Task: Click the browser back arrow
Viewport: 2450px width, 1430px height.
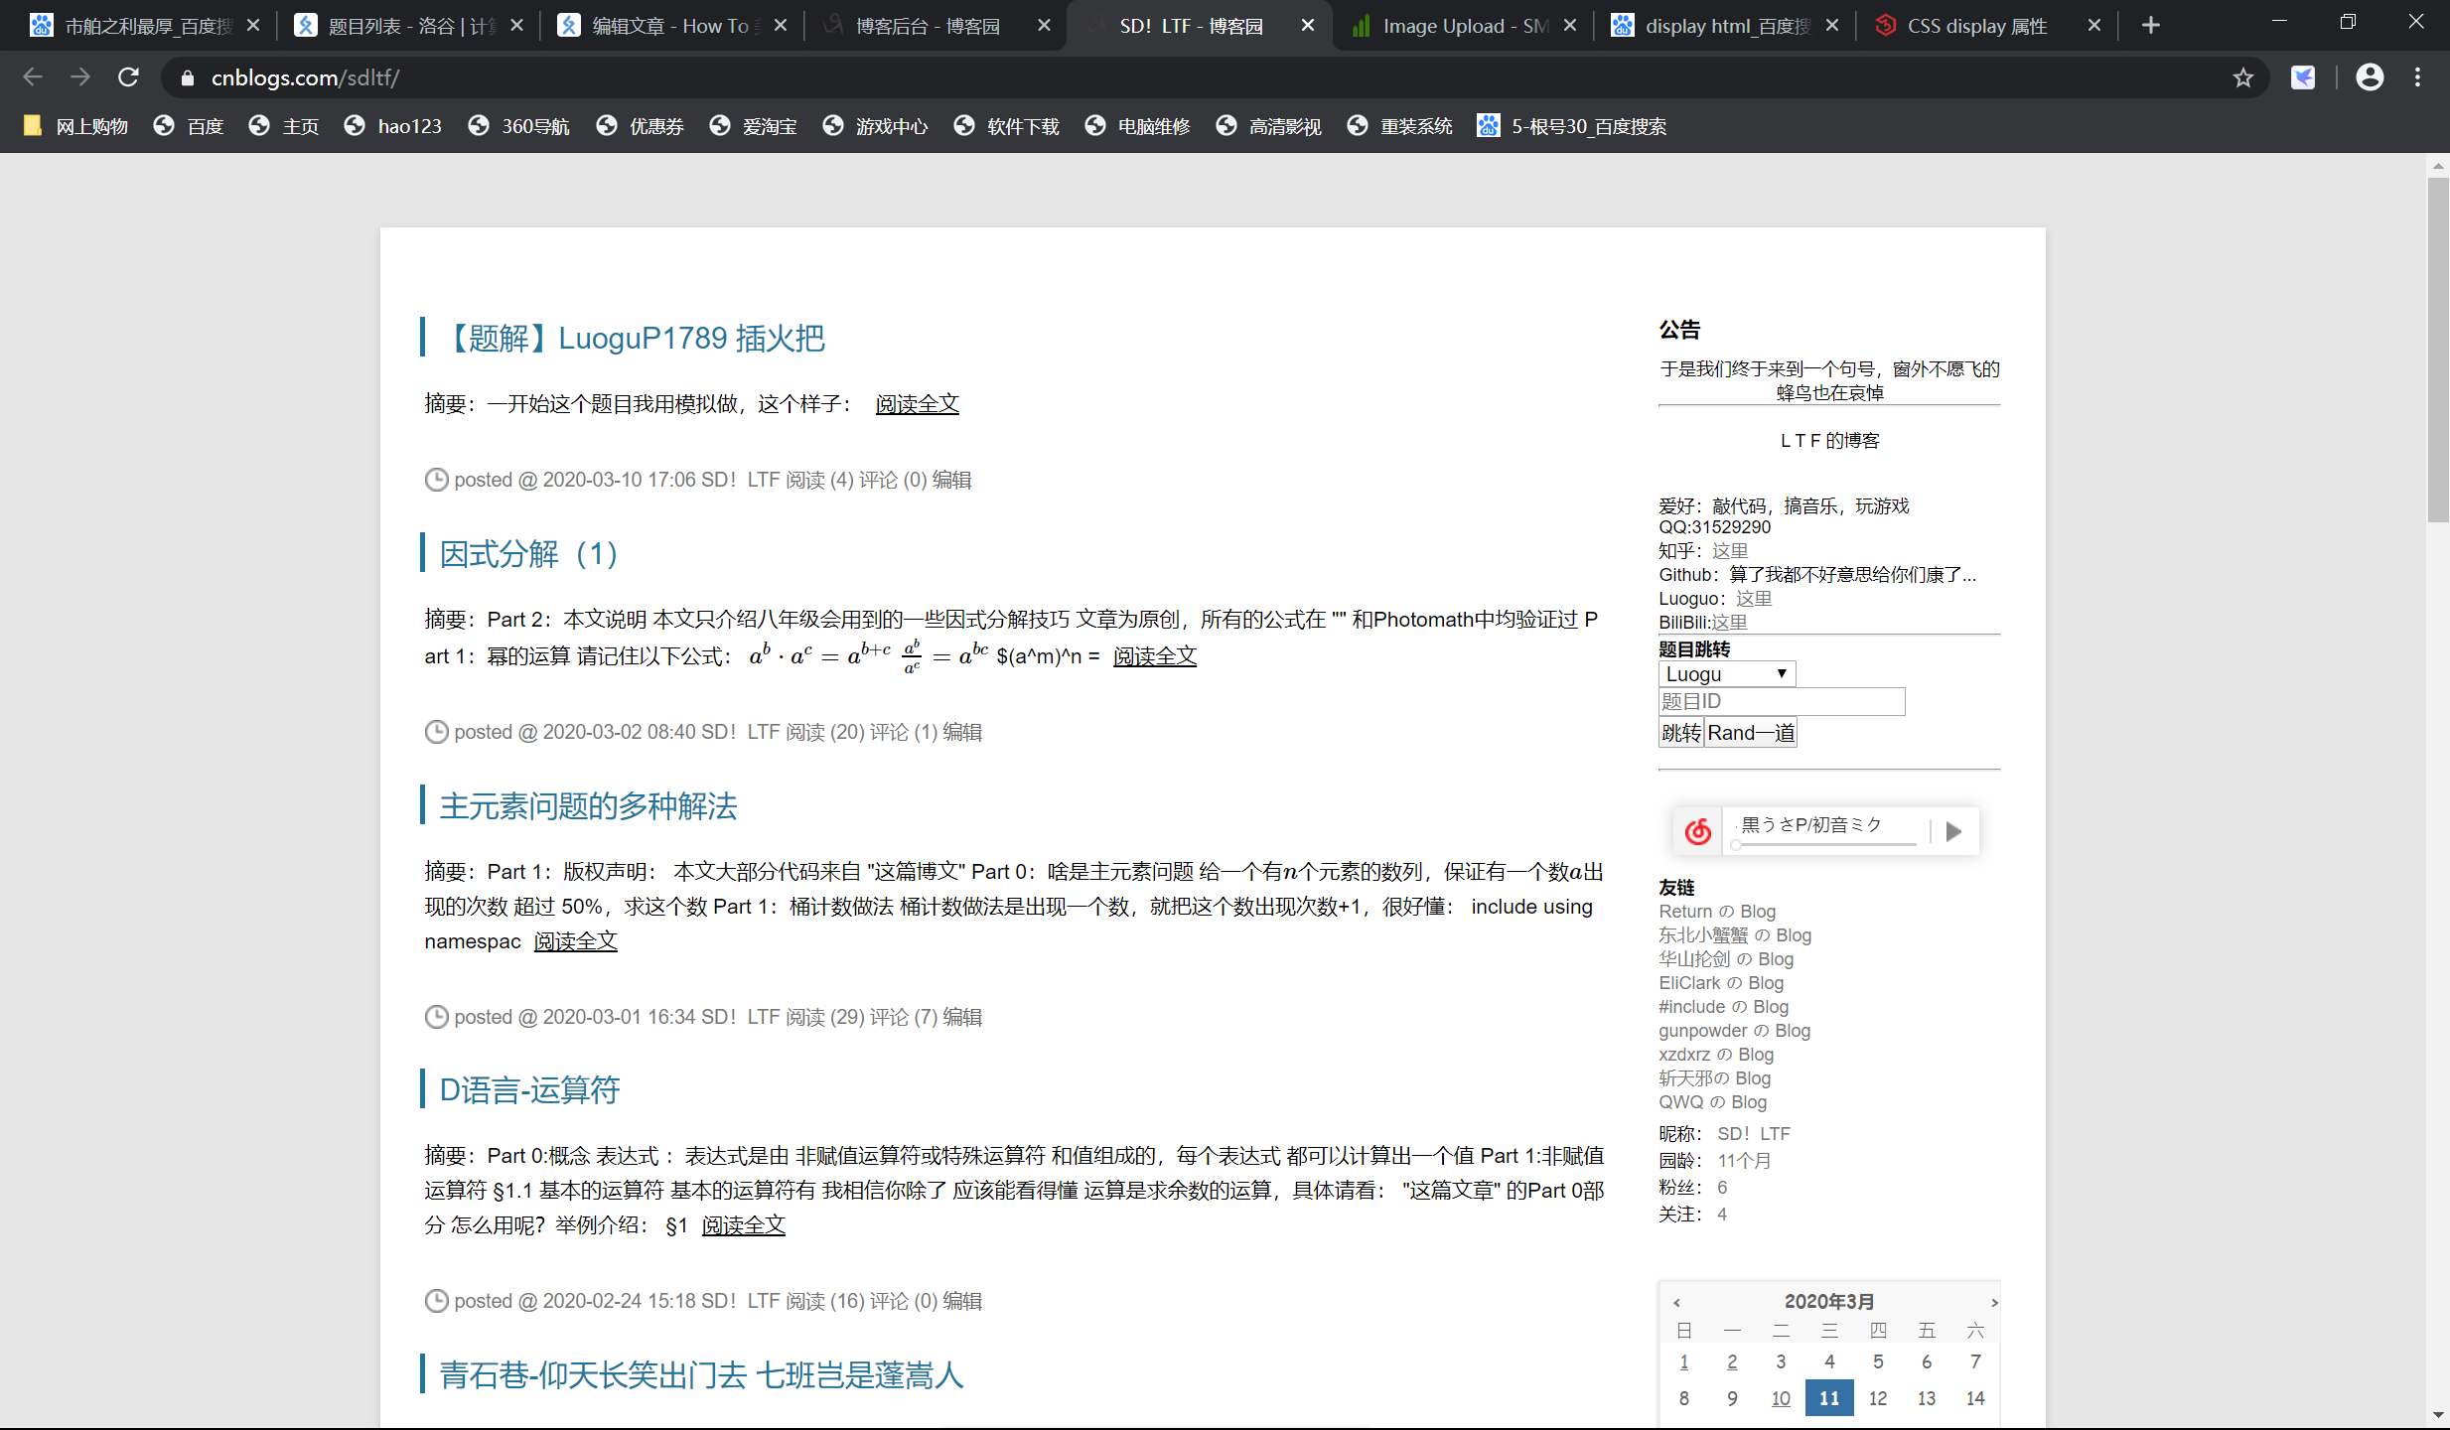Action: point(33,77)
